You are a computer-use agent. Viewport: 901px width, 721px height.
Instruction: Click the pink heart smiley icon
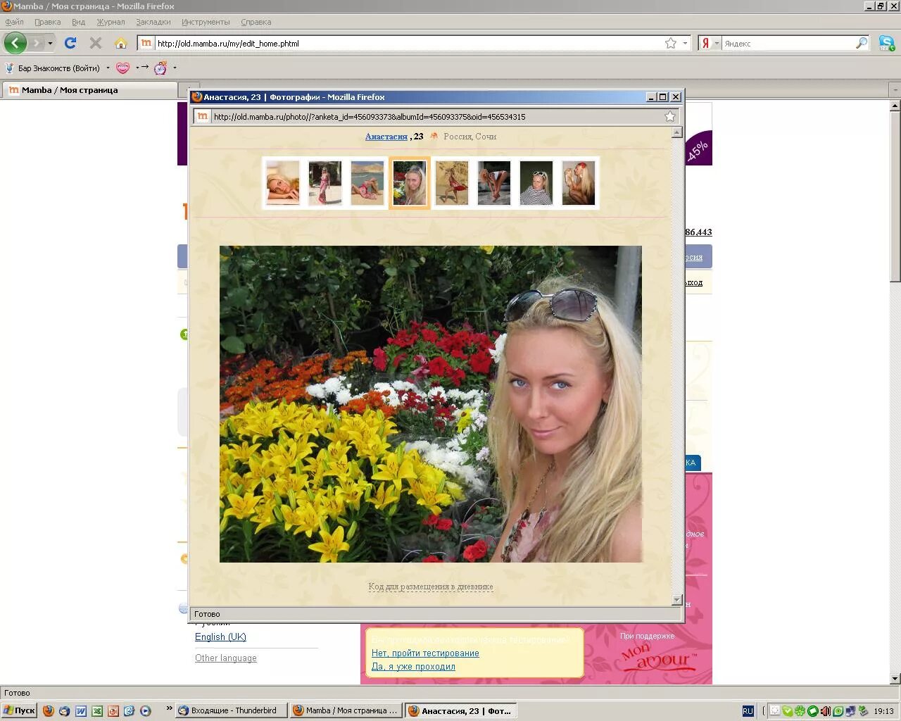tap(122, 68)
